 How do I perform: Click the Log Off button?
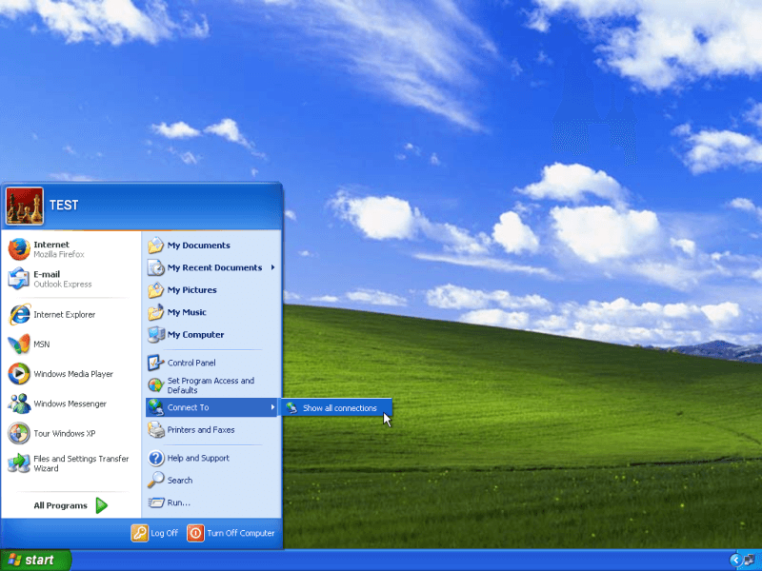[x=155, y=533]
